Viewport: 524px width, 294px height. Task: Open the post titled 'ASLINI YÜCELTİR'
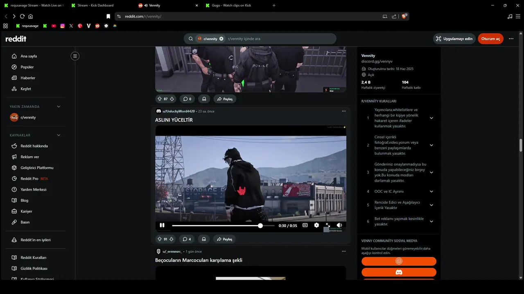pyautogui.click(x=174, y=120)
